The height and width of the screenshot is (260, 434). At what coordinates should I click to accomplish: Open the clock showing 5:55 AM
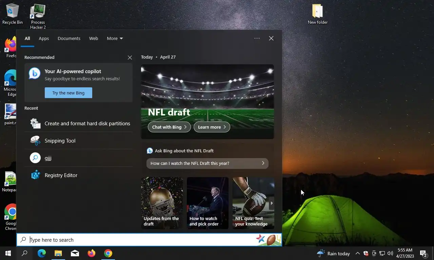point(405,253)
